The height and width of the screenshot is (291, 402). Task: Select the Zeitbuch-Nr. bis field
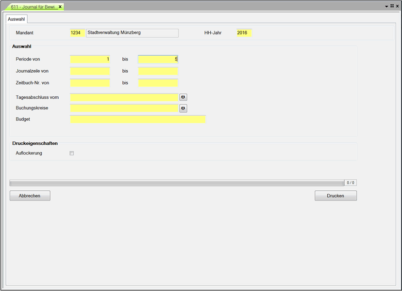click(158, 83)
